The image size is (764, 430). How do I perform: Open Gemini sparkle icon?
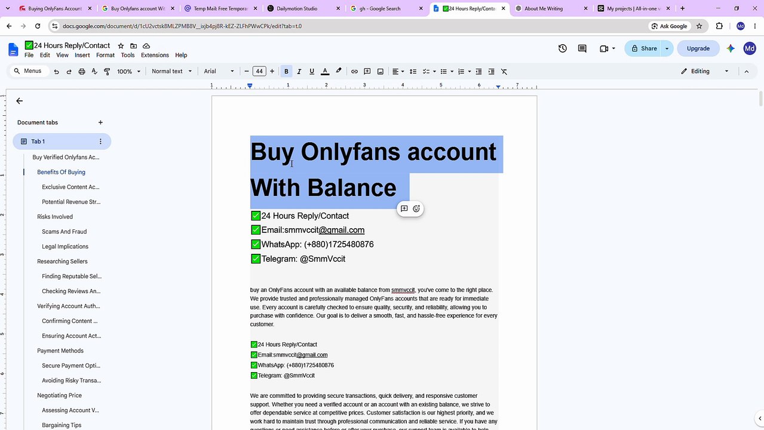731,48
